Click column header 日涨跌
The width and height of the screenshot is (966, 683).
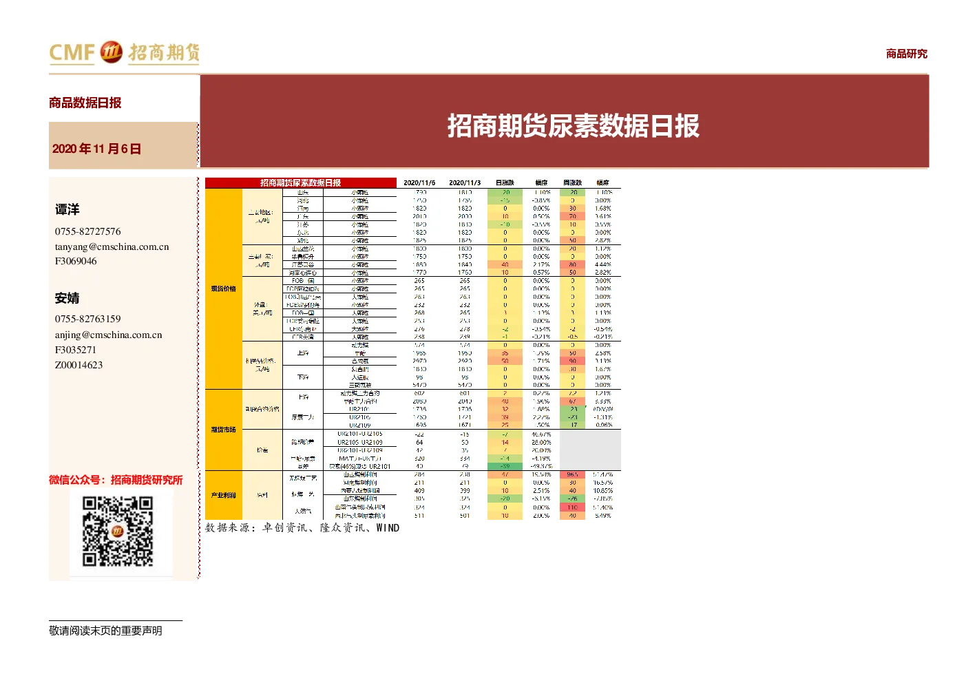tap(505, 183)
